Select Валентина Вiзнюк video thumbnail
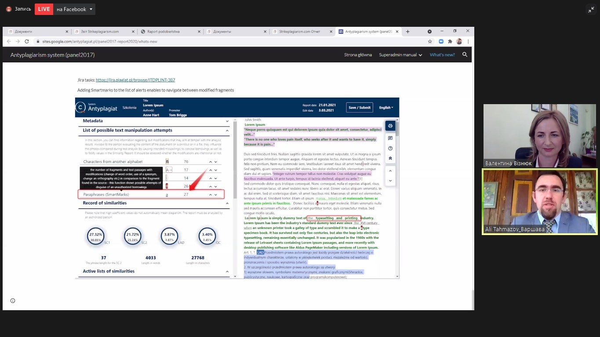This screenshot has width=600, height=337. click(x=539, y=136)
